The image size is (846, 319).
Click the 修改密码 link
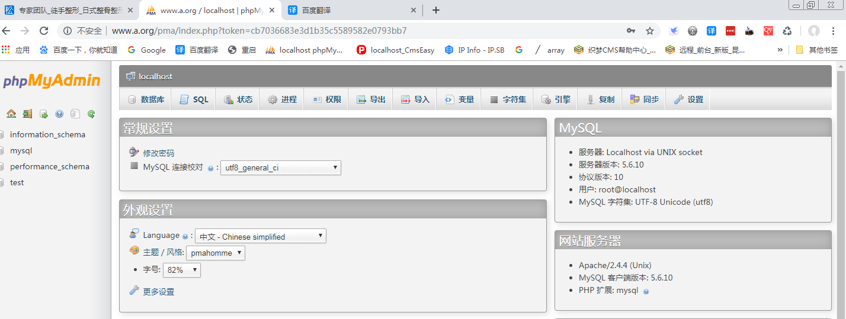[x=158, y=153]
